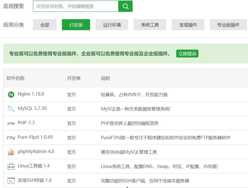248x188 pixels.
Task: Click the Linux系统工具 description text
Action: point(159,167)
